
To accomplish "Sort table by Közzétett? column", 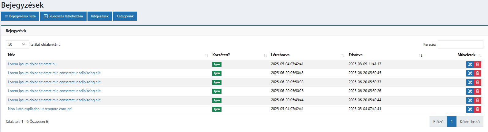I will (221, 55).
